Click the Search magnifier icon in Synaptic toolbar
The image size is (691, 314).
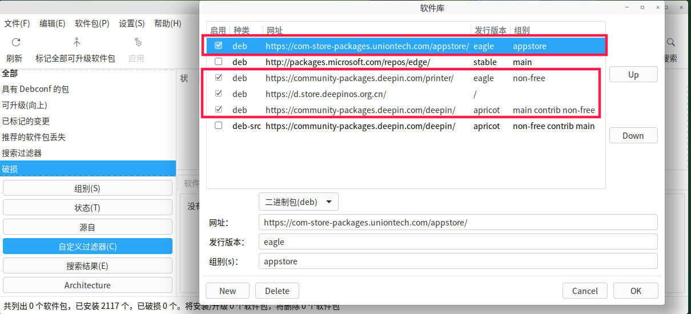672,42
